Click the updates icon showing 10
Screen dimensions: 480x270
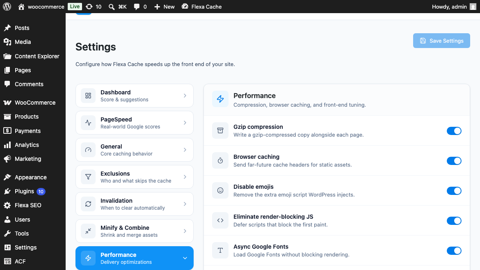tap(89, 7)
